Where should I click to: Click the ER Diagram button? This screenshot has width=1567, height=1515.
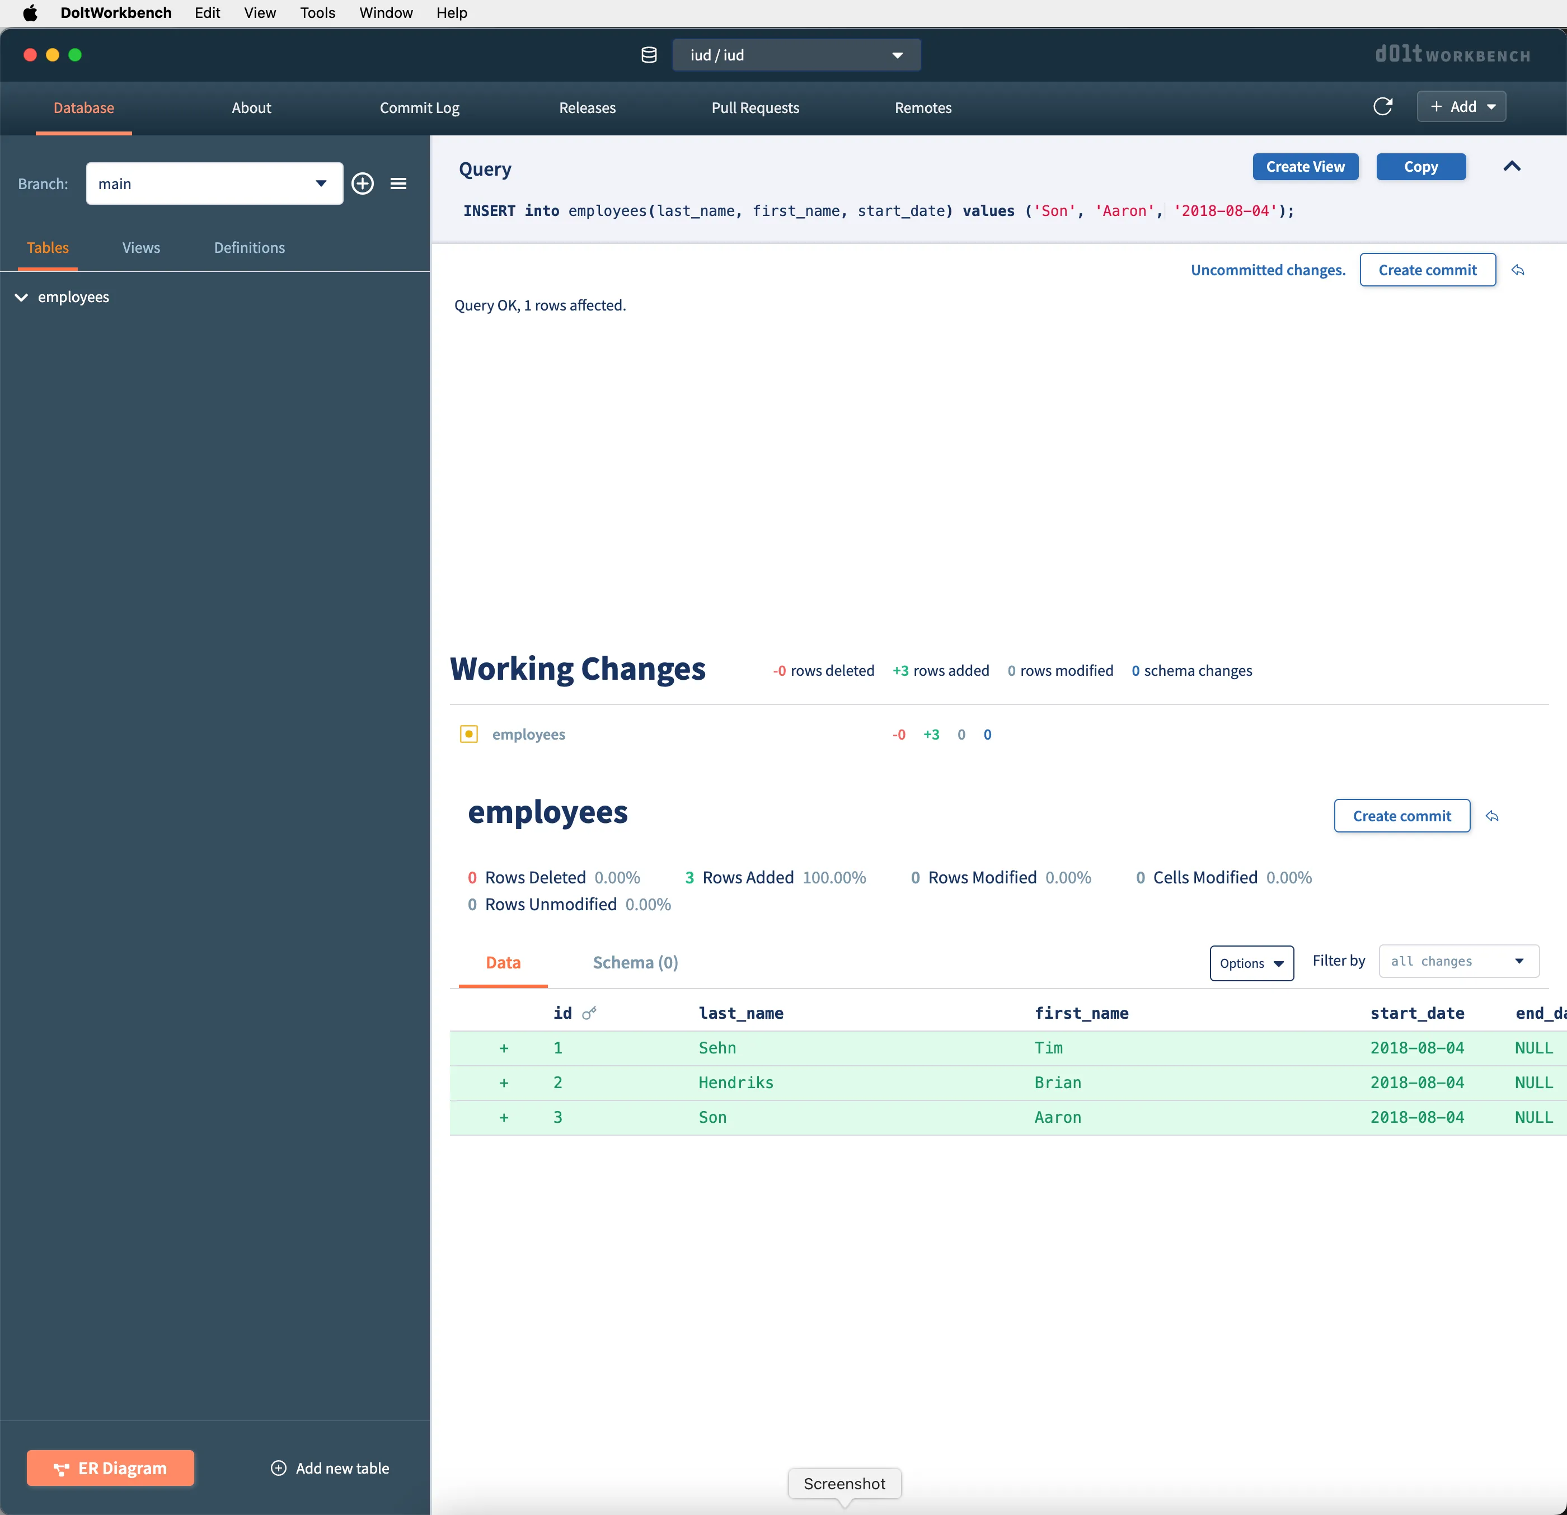[110, 1468]
